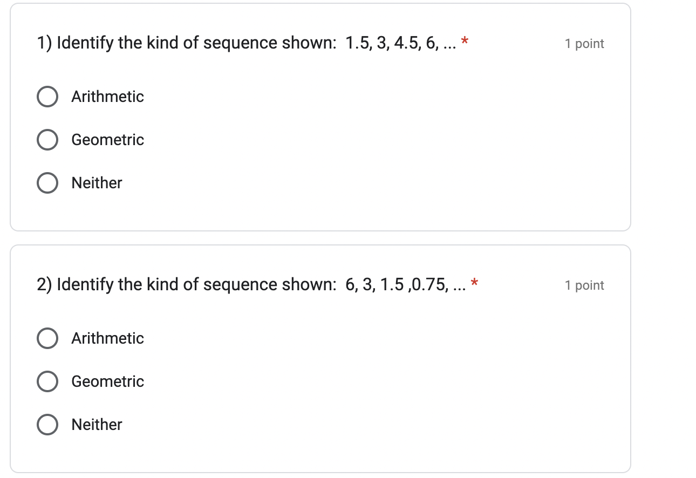
Task: Select Geometric for question 2
Action: coord(47,381)
